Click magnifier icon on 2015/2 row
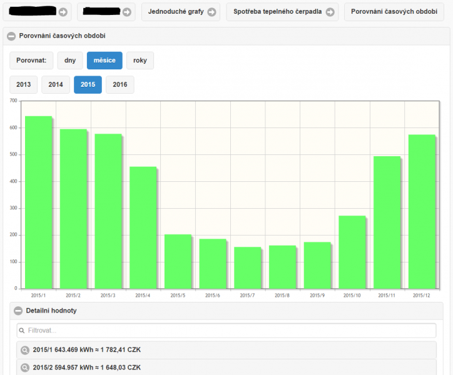Viewport: 453px width, 375px height. coord(25,367)
